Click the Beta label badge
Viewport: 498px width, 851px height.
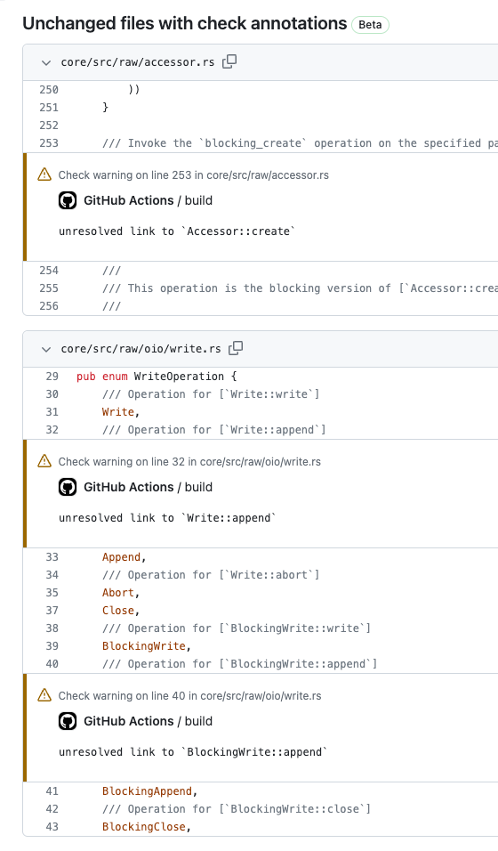coord(370,24)
